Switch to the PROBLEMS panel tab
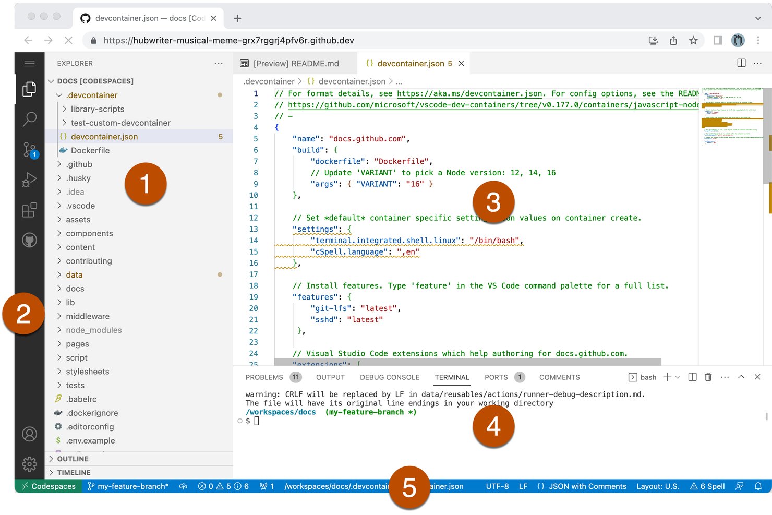 pyautogui.click(x=264, y=377)
